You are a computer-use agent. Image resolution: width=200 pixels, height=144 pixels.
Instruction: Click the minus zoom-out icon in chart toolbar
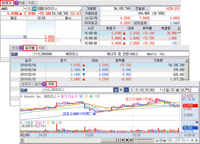click(187, 140)
